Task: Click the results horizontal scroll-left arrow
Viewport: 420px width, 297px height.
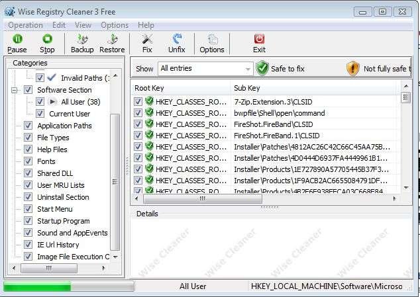Action: 137,198
